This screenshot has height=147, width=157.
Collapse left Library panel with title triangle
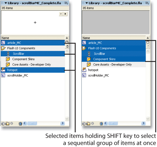coord(6,3)
